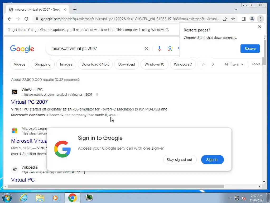Open the tab search dropdown arrow

click(x=235, y=10)
